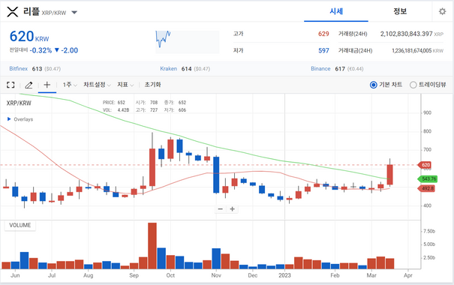Click the 2023 time axis label
454x285 pixels.
click(284, 275)
